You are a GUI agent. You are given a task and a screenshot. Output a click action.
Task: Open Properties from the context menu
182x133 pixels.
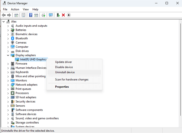click(62, 87)
